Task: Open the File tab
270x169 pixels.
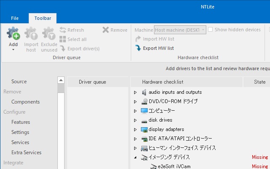Action: click(15, 18)
